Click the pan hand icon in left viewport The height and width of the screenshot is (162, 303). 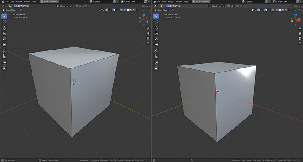148,33
